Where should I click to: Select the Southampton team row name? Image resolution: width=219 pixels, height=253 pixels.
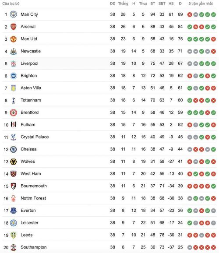coord(34,247)
